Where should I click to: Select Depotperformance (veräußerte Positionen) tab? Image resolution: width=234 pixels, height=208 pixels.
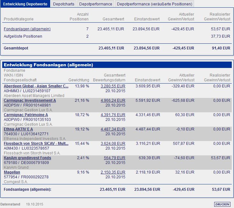(x=154, y=4)
